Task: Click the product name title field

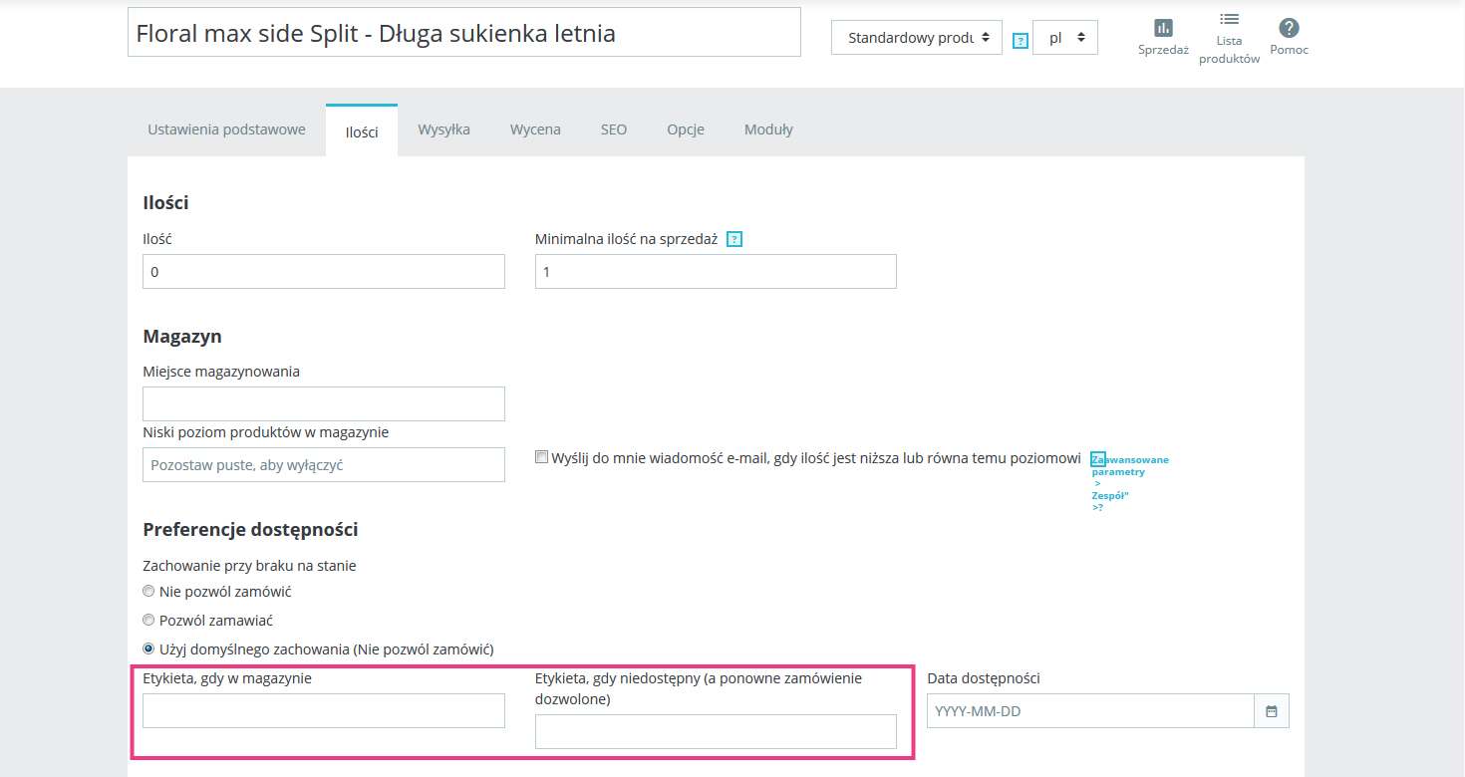Action: pos(463,33)
